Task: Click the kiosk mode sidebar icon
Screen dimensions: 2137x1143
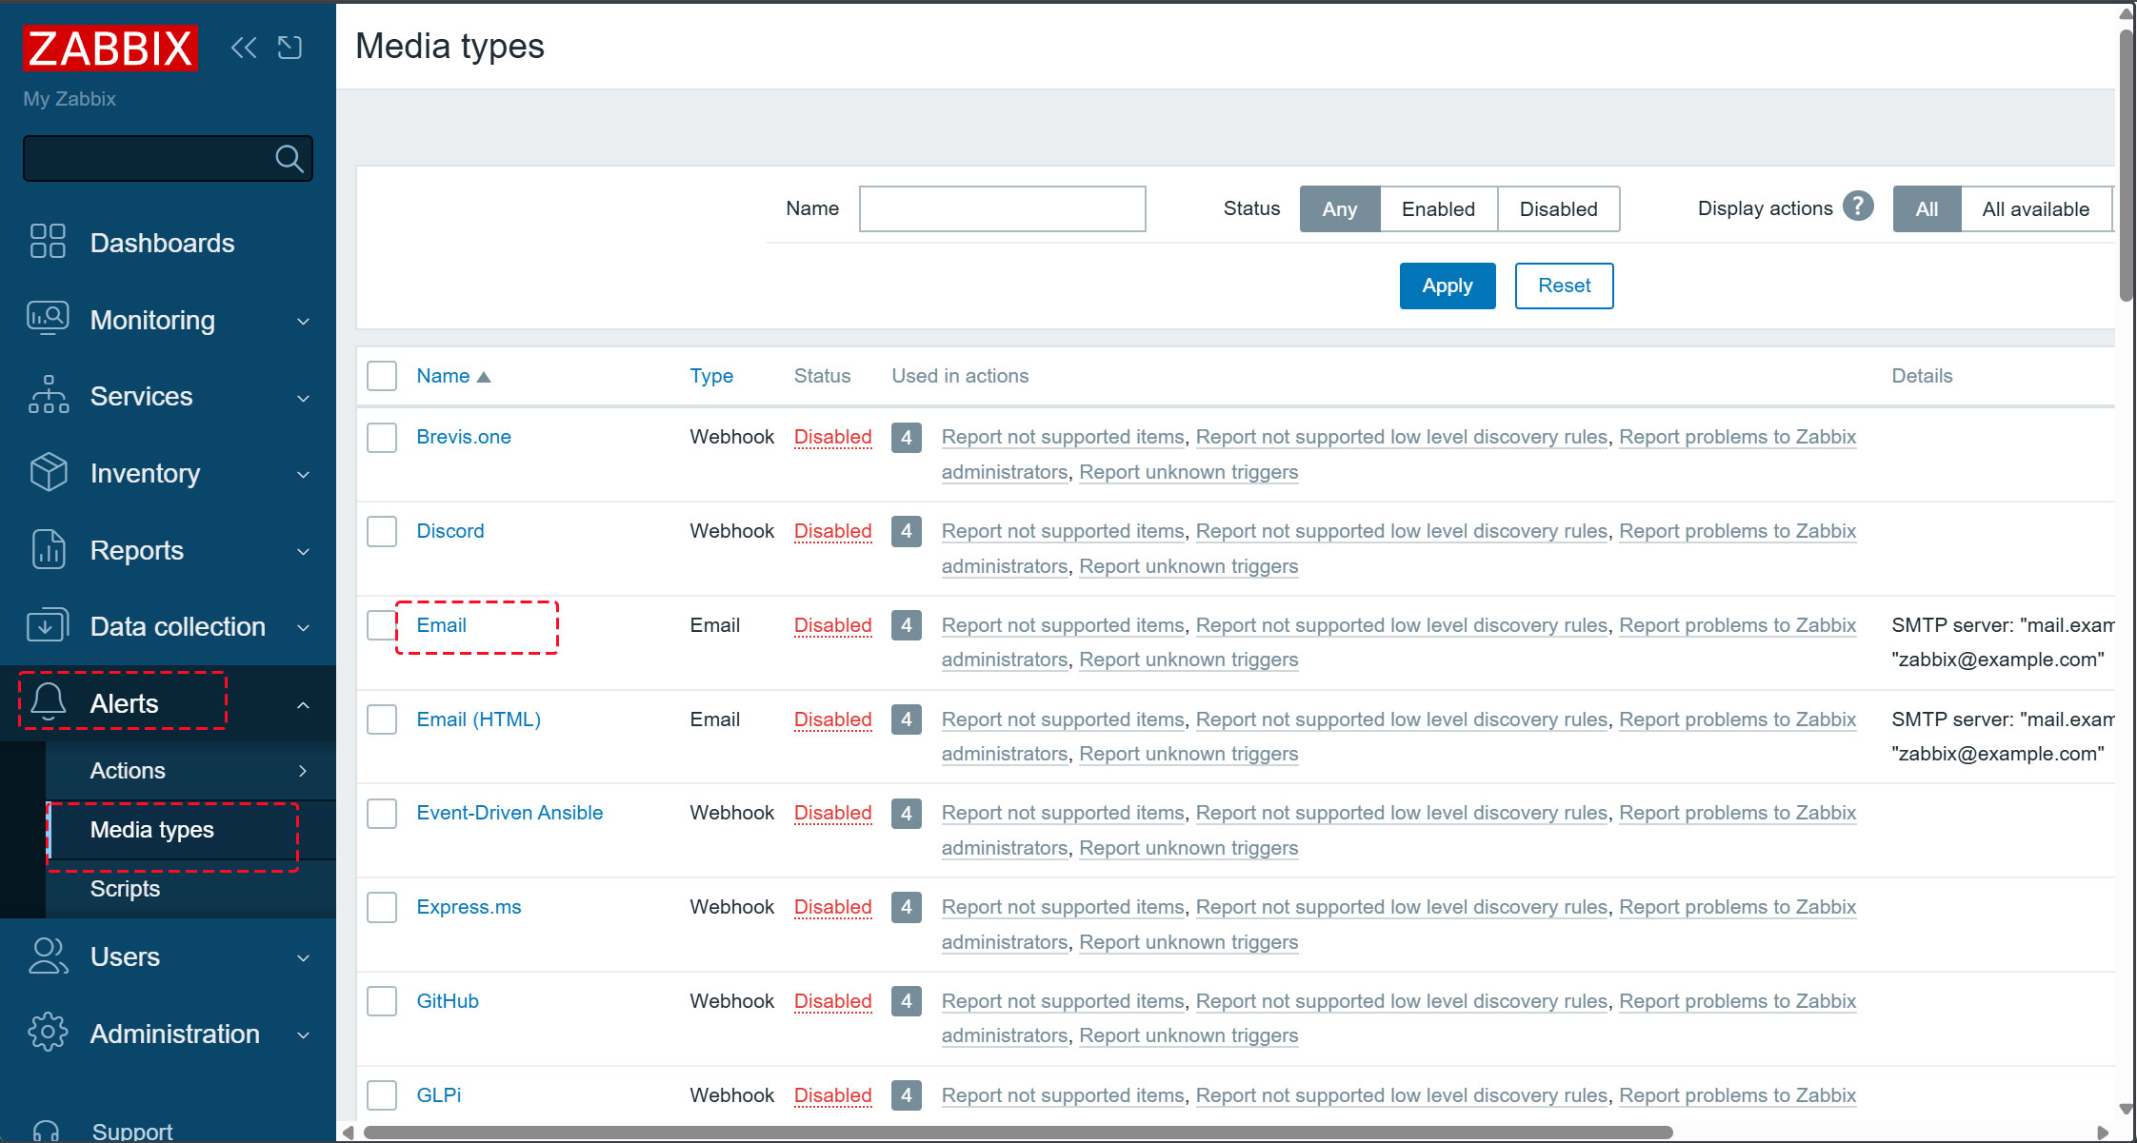Action: point(290,48)
